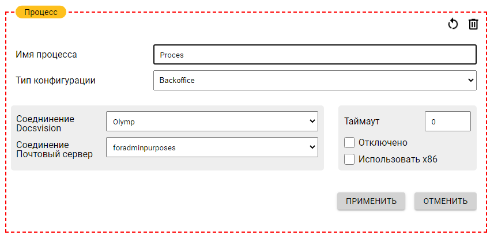Open the Почтовый сервер connection dropdown

212,147
